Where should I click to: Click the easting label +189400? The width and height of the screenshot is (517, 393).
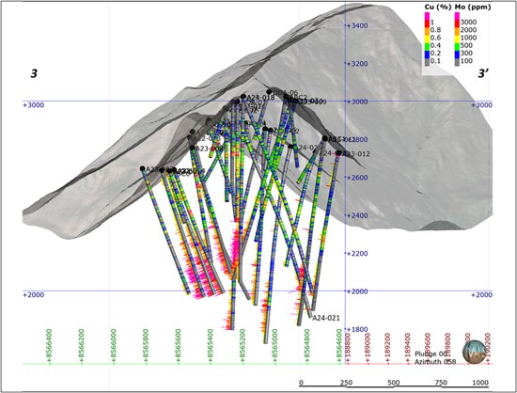click(409, 348)
